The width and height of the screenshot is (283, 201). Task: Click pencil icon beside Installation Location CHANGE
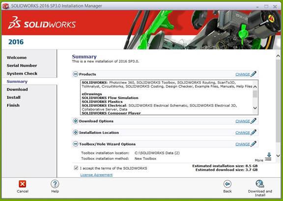(x=254, y=132)
